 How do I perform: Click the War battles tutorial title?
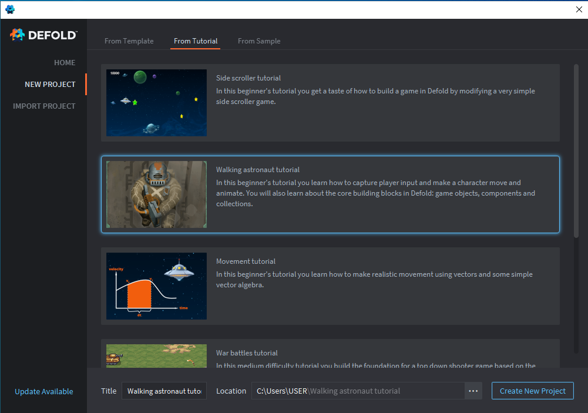coord(247,352)
